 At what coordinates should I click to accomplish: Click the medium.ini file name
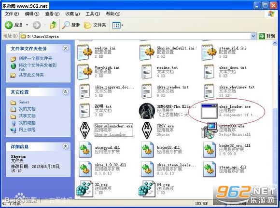coord(105,48)
